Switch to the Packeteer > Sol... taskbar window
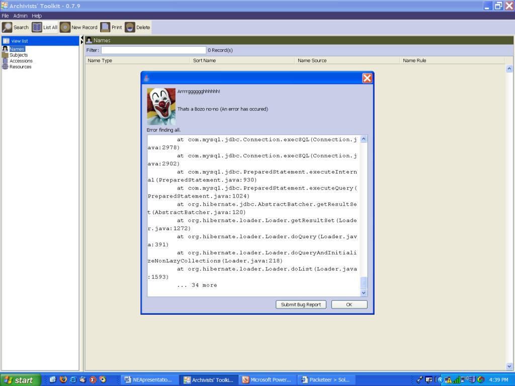 pyautogui.click(x=326, y=380)
